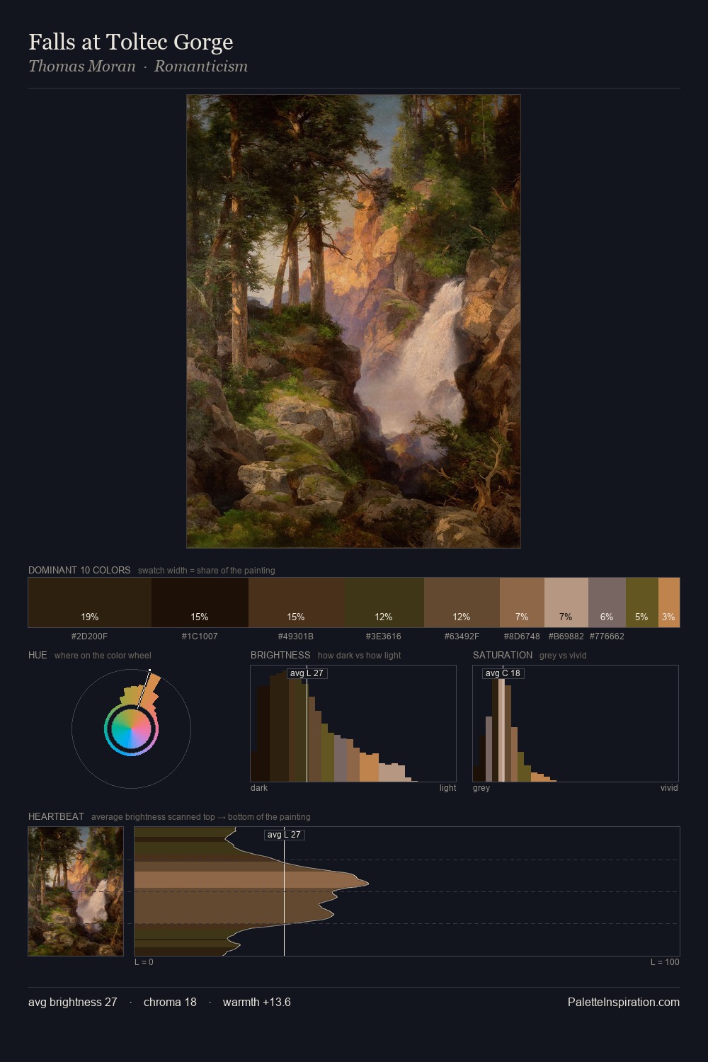Choose the 5% olive-green swatch
This screenshot has height=1062, width=708.
point(642,603)
